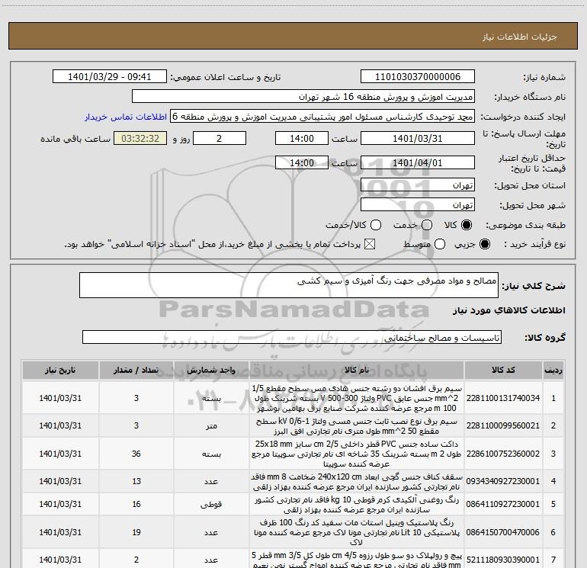The image size is (587, 568).
Task: Click product code 2281100131740034
Action: (503, 398)
